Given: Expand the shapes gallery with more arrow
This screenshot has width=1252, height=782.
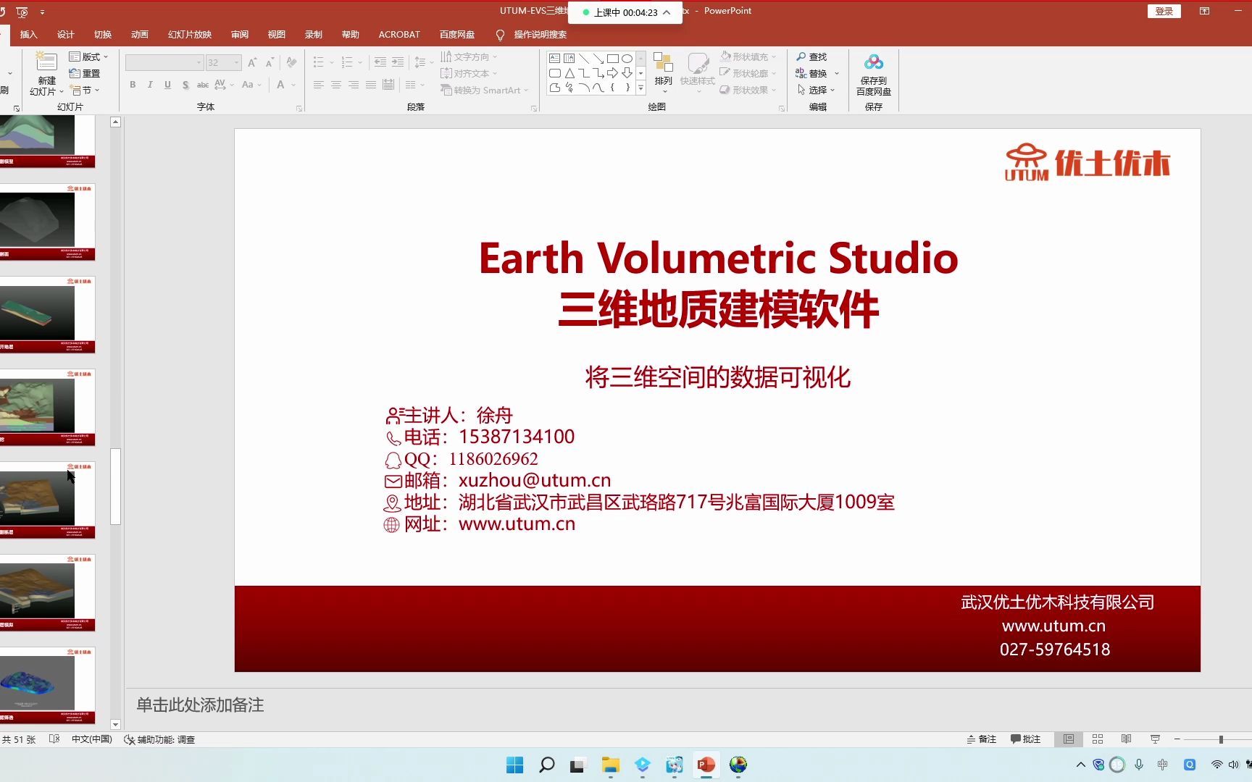Looking at the screenshot, I should click(x=640, y=88).
